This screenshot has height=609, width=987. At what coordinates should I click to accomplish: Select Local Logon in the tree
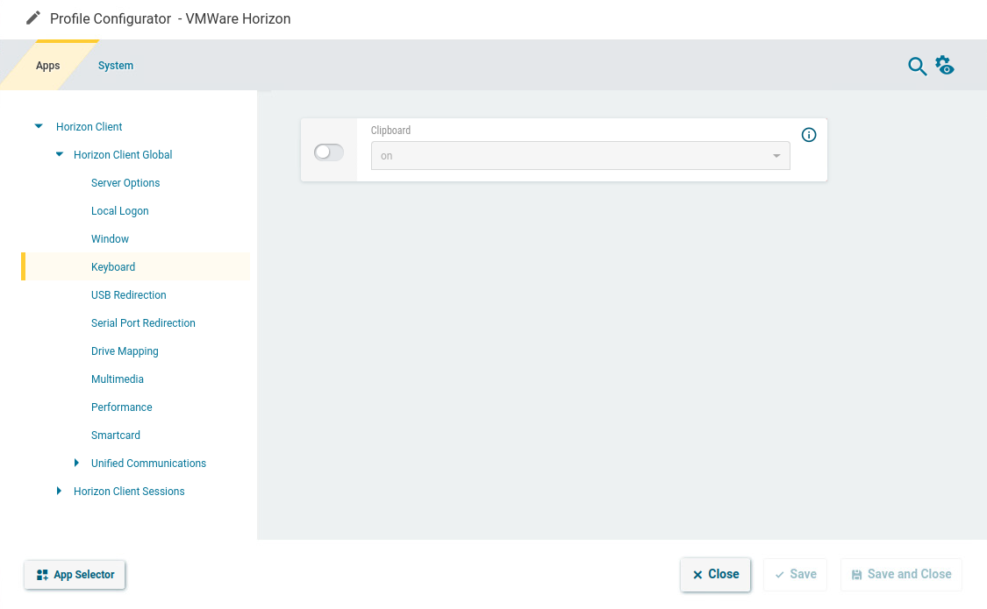point(119,211)
